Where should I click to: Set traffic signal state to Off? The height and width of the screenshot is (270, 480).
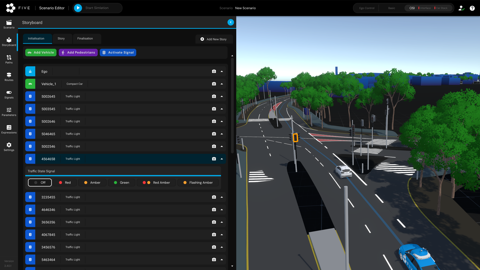pos(40,182)
